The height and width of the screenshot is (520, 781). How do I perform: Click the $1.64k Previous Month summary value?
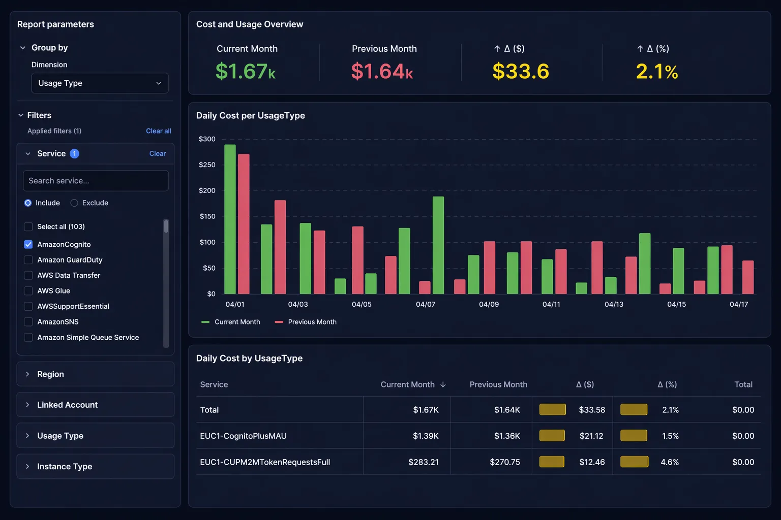(382, 72)
